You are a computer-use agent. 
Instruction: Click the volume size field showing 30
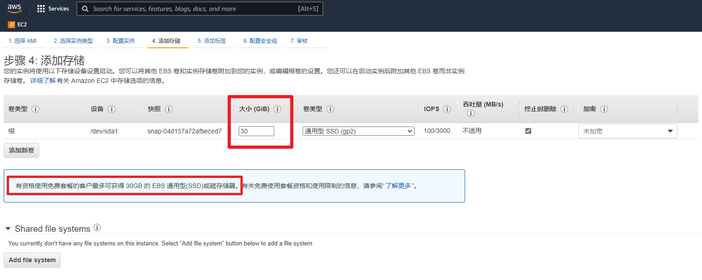pos(257,131)
